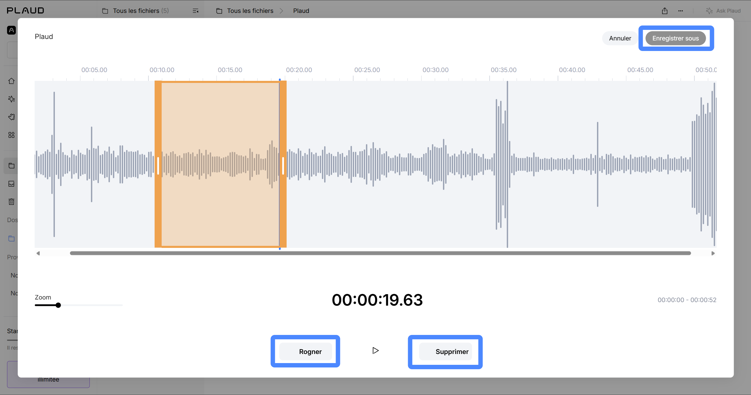This screenshot has width=751, height=395.
Task: Click the scrollbar left arrow
Action: (x=38, y=253)
